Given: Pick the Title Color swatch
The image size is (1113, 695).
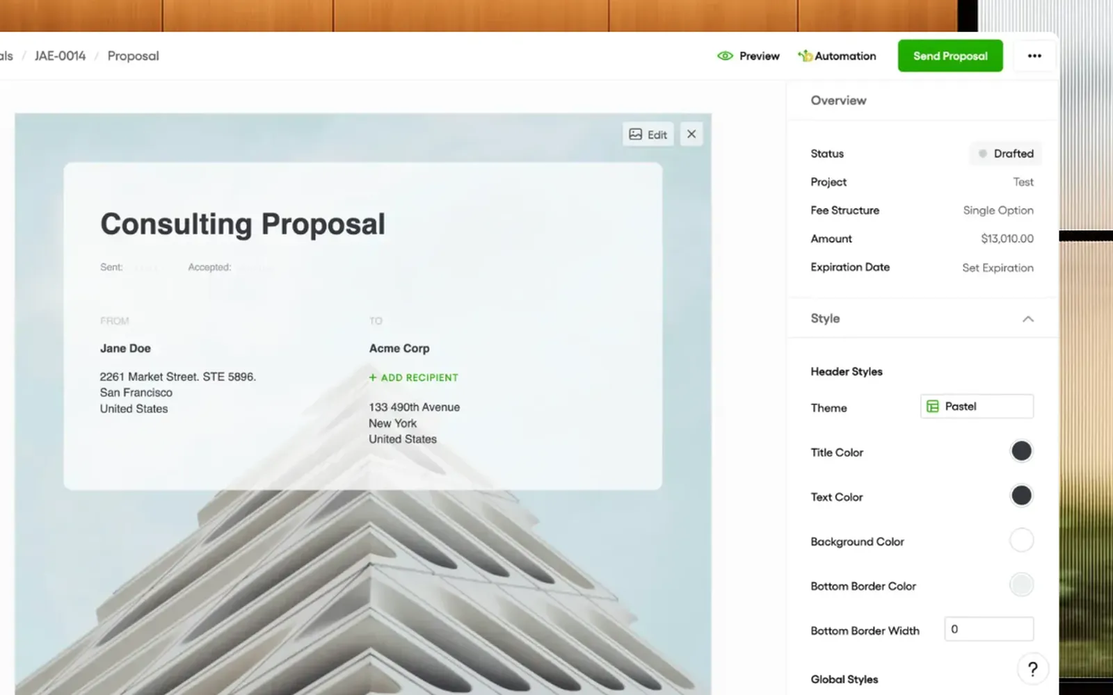Looking at the screenshot, I should tap(1021, 451).
